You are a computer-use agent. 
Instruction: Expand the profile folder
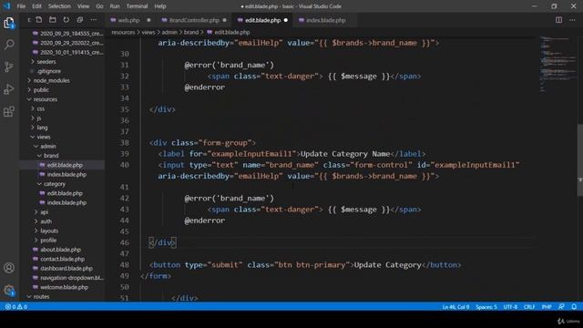click(48, 241)
